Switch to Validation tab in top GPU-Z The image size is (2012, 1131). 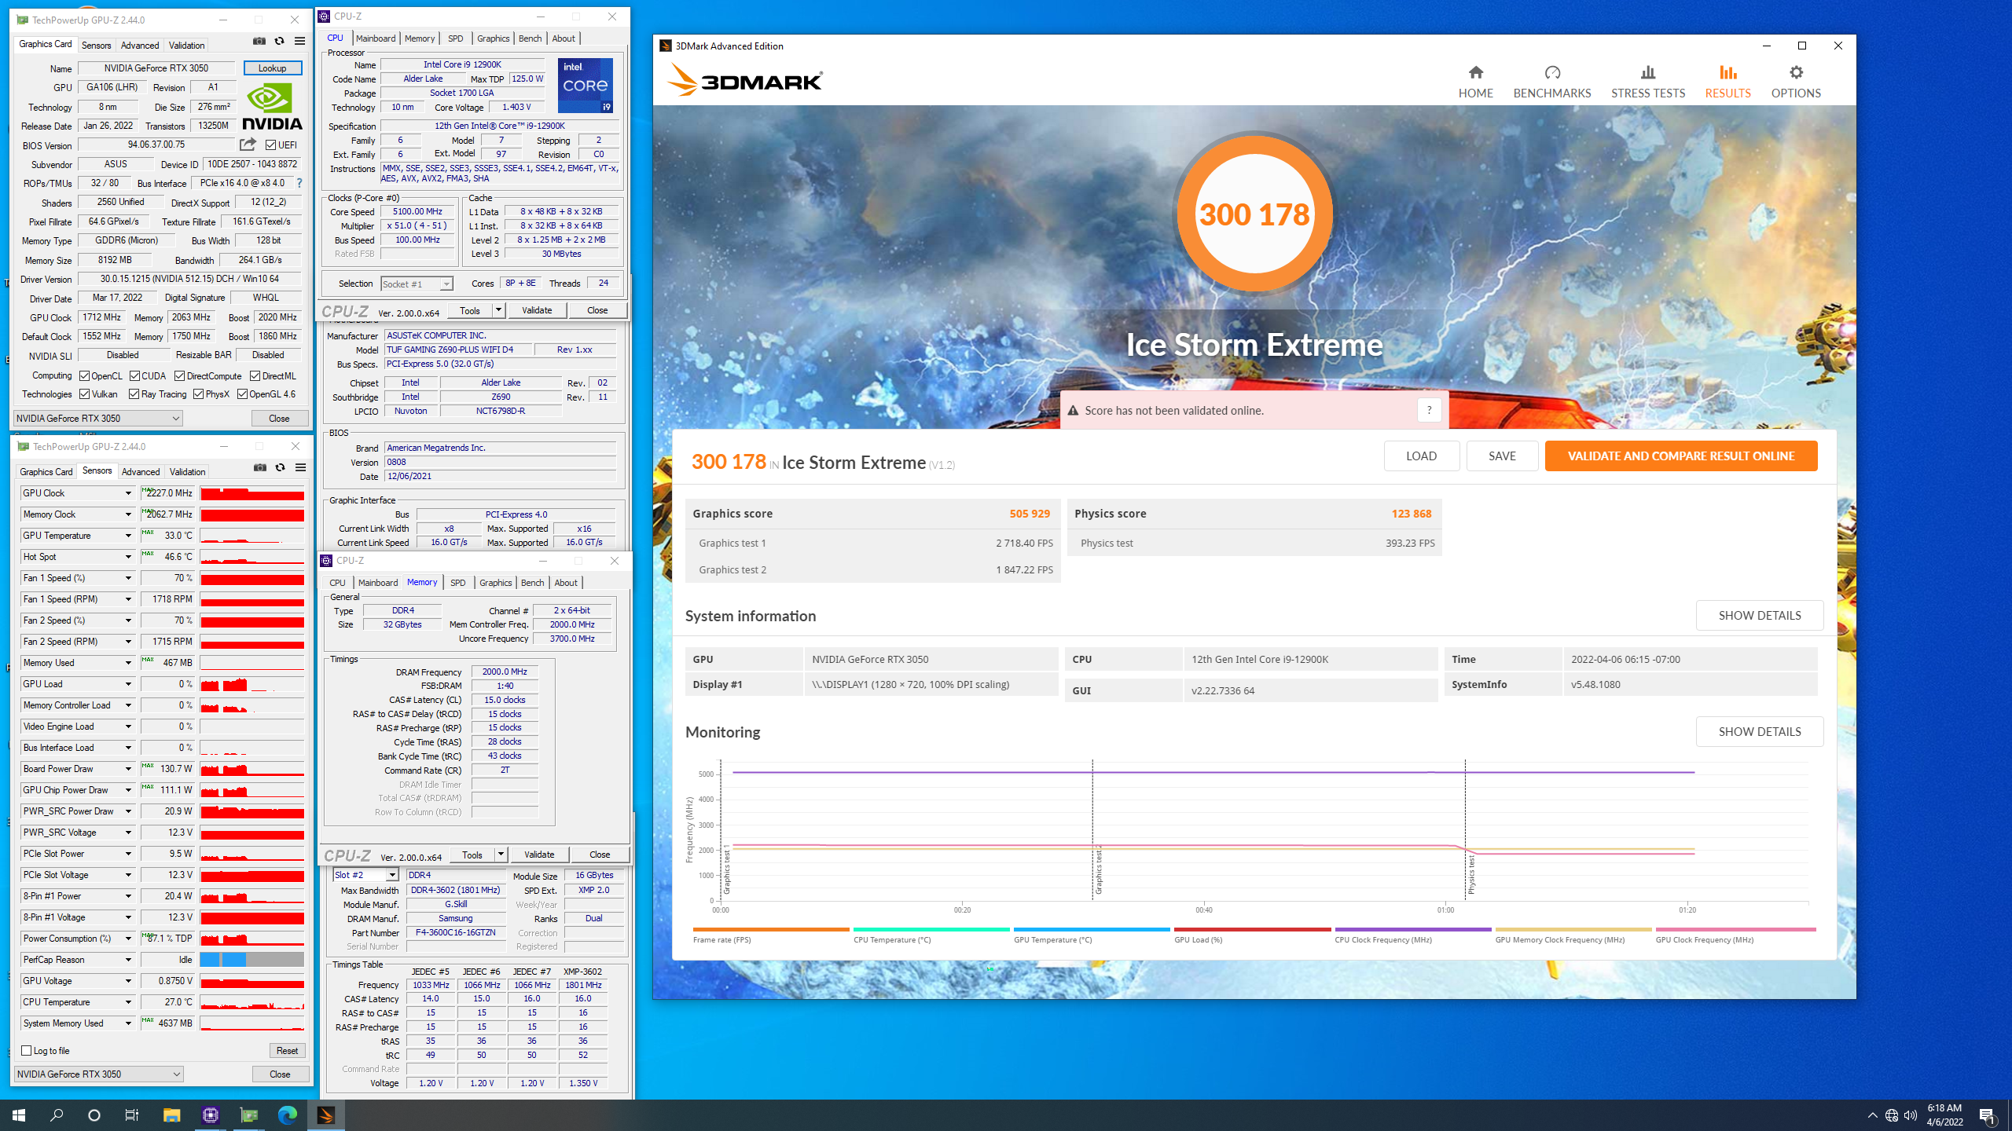[x=187, y=46]
